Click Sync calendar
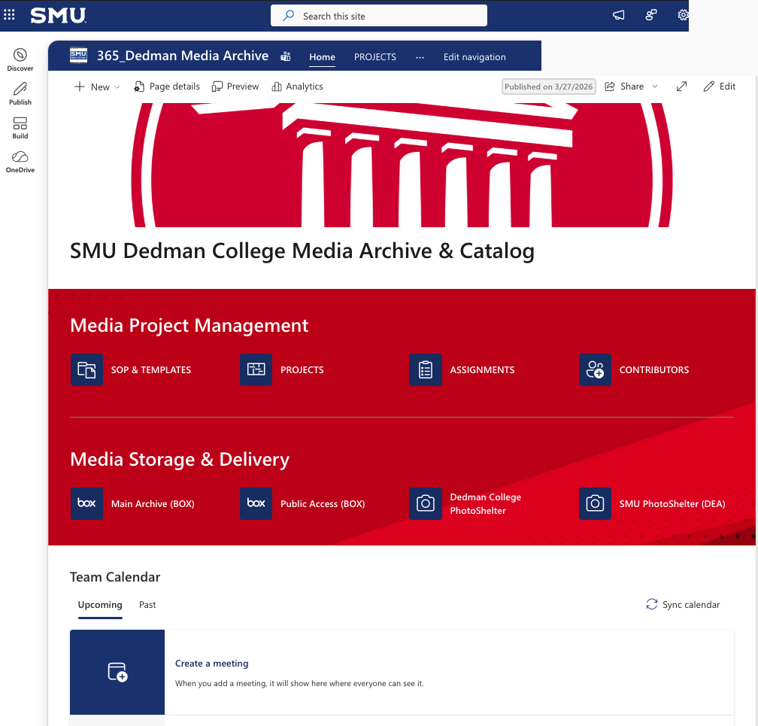The width and height of the screenshot is (758, 726). [x=683, y=605]
